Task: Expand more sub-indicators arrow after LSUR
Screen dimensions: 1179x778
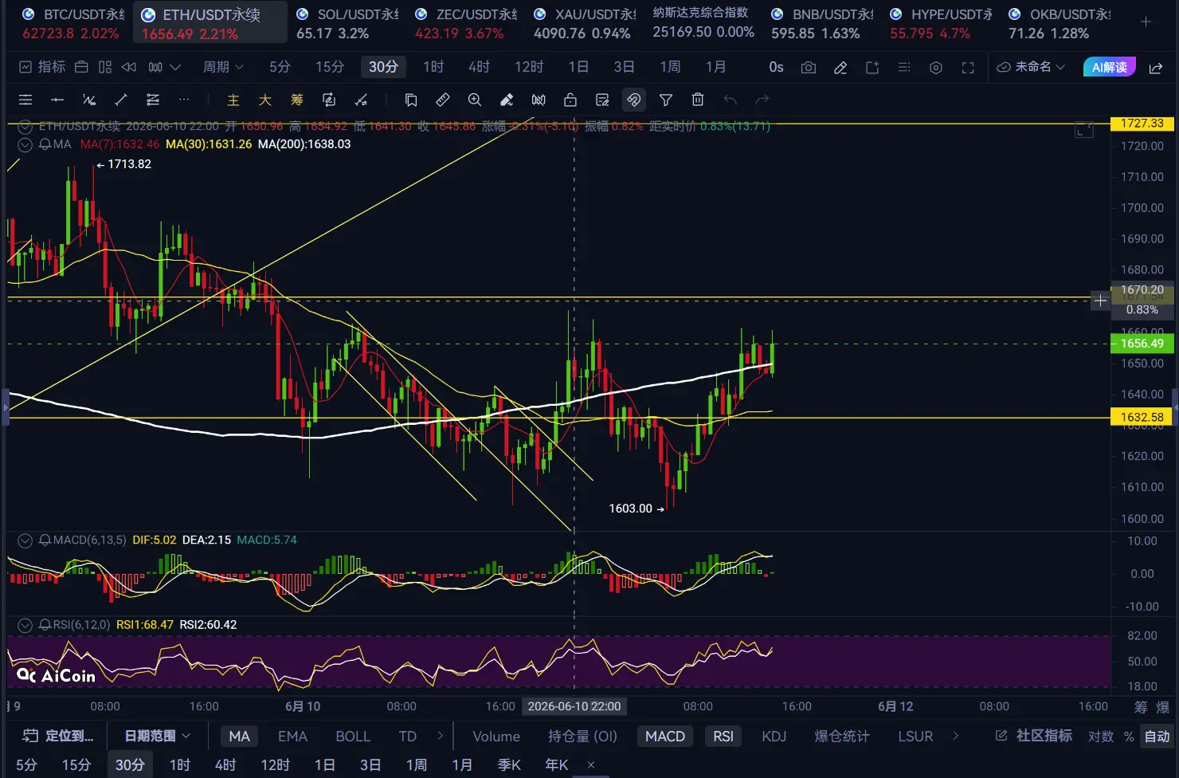Action: pos(956,736)
